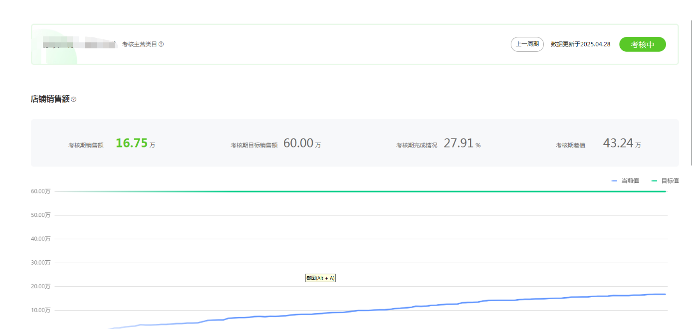Click the 30.00万 y-axis label

[40, 263]
